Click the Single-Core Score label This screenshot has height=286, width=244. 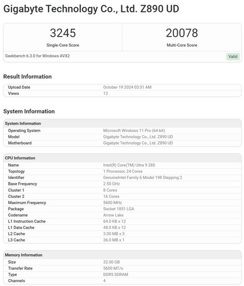63,45
